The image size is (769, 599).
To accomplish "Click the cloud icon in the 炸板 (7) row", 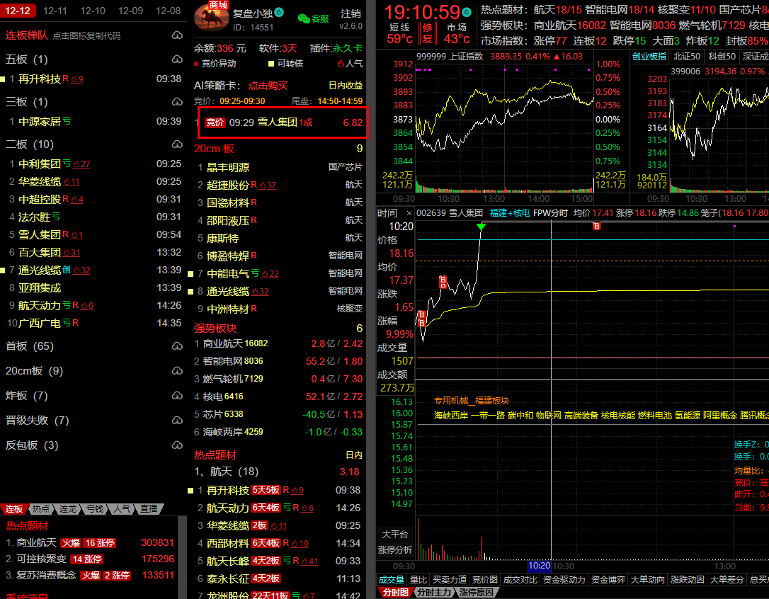I will point(177,396).
